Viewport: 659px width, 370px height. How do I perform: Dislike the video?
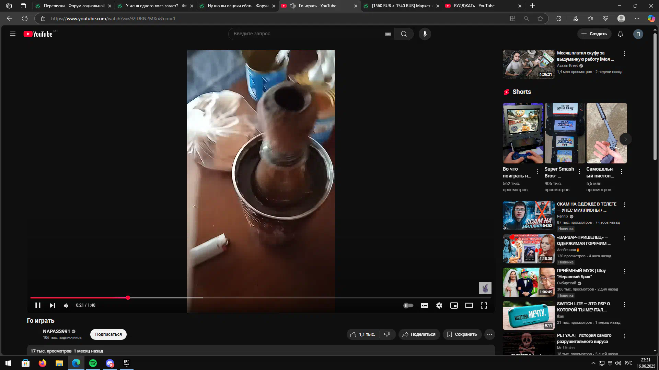(x=387, y=334)
